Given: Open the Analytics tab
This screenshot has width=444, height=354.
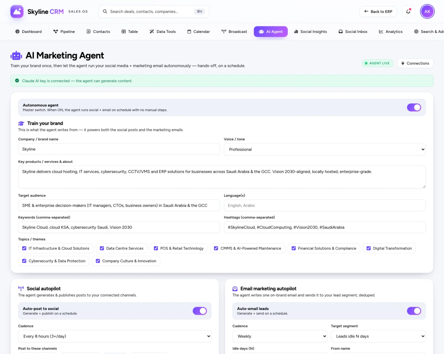Looking at the screenshot, I should tap(391, 32).
